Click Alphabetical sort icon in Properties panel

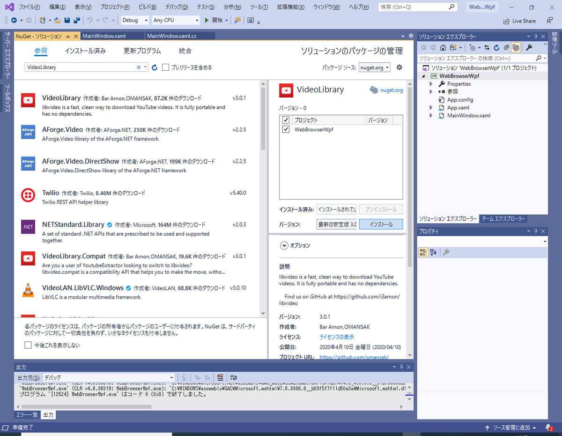pyautogui.click(x=433, y=252)
